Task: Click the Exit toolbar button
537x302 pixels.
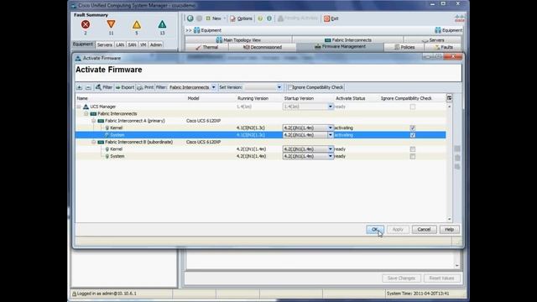Action: point(331,18)
